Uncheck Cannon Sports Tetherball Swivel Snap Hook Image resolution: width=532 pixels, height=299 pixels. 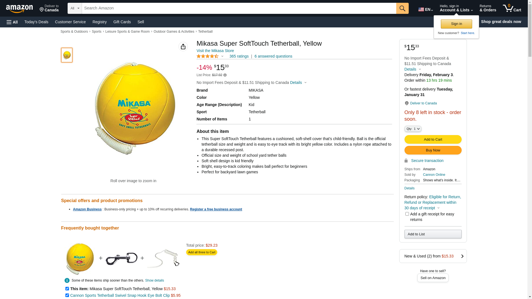coord(67,295)
